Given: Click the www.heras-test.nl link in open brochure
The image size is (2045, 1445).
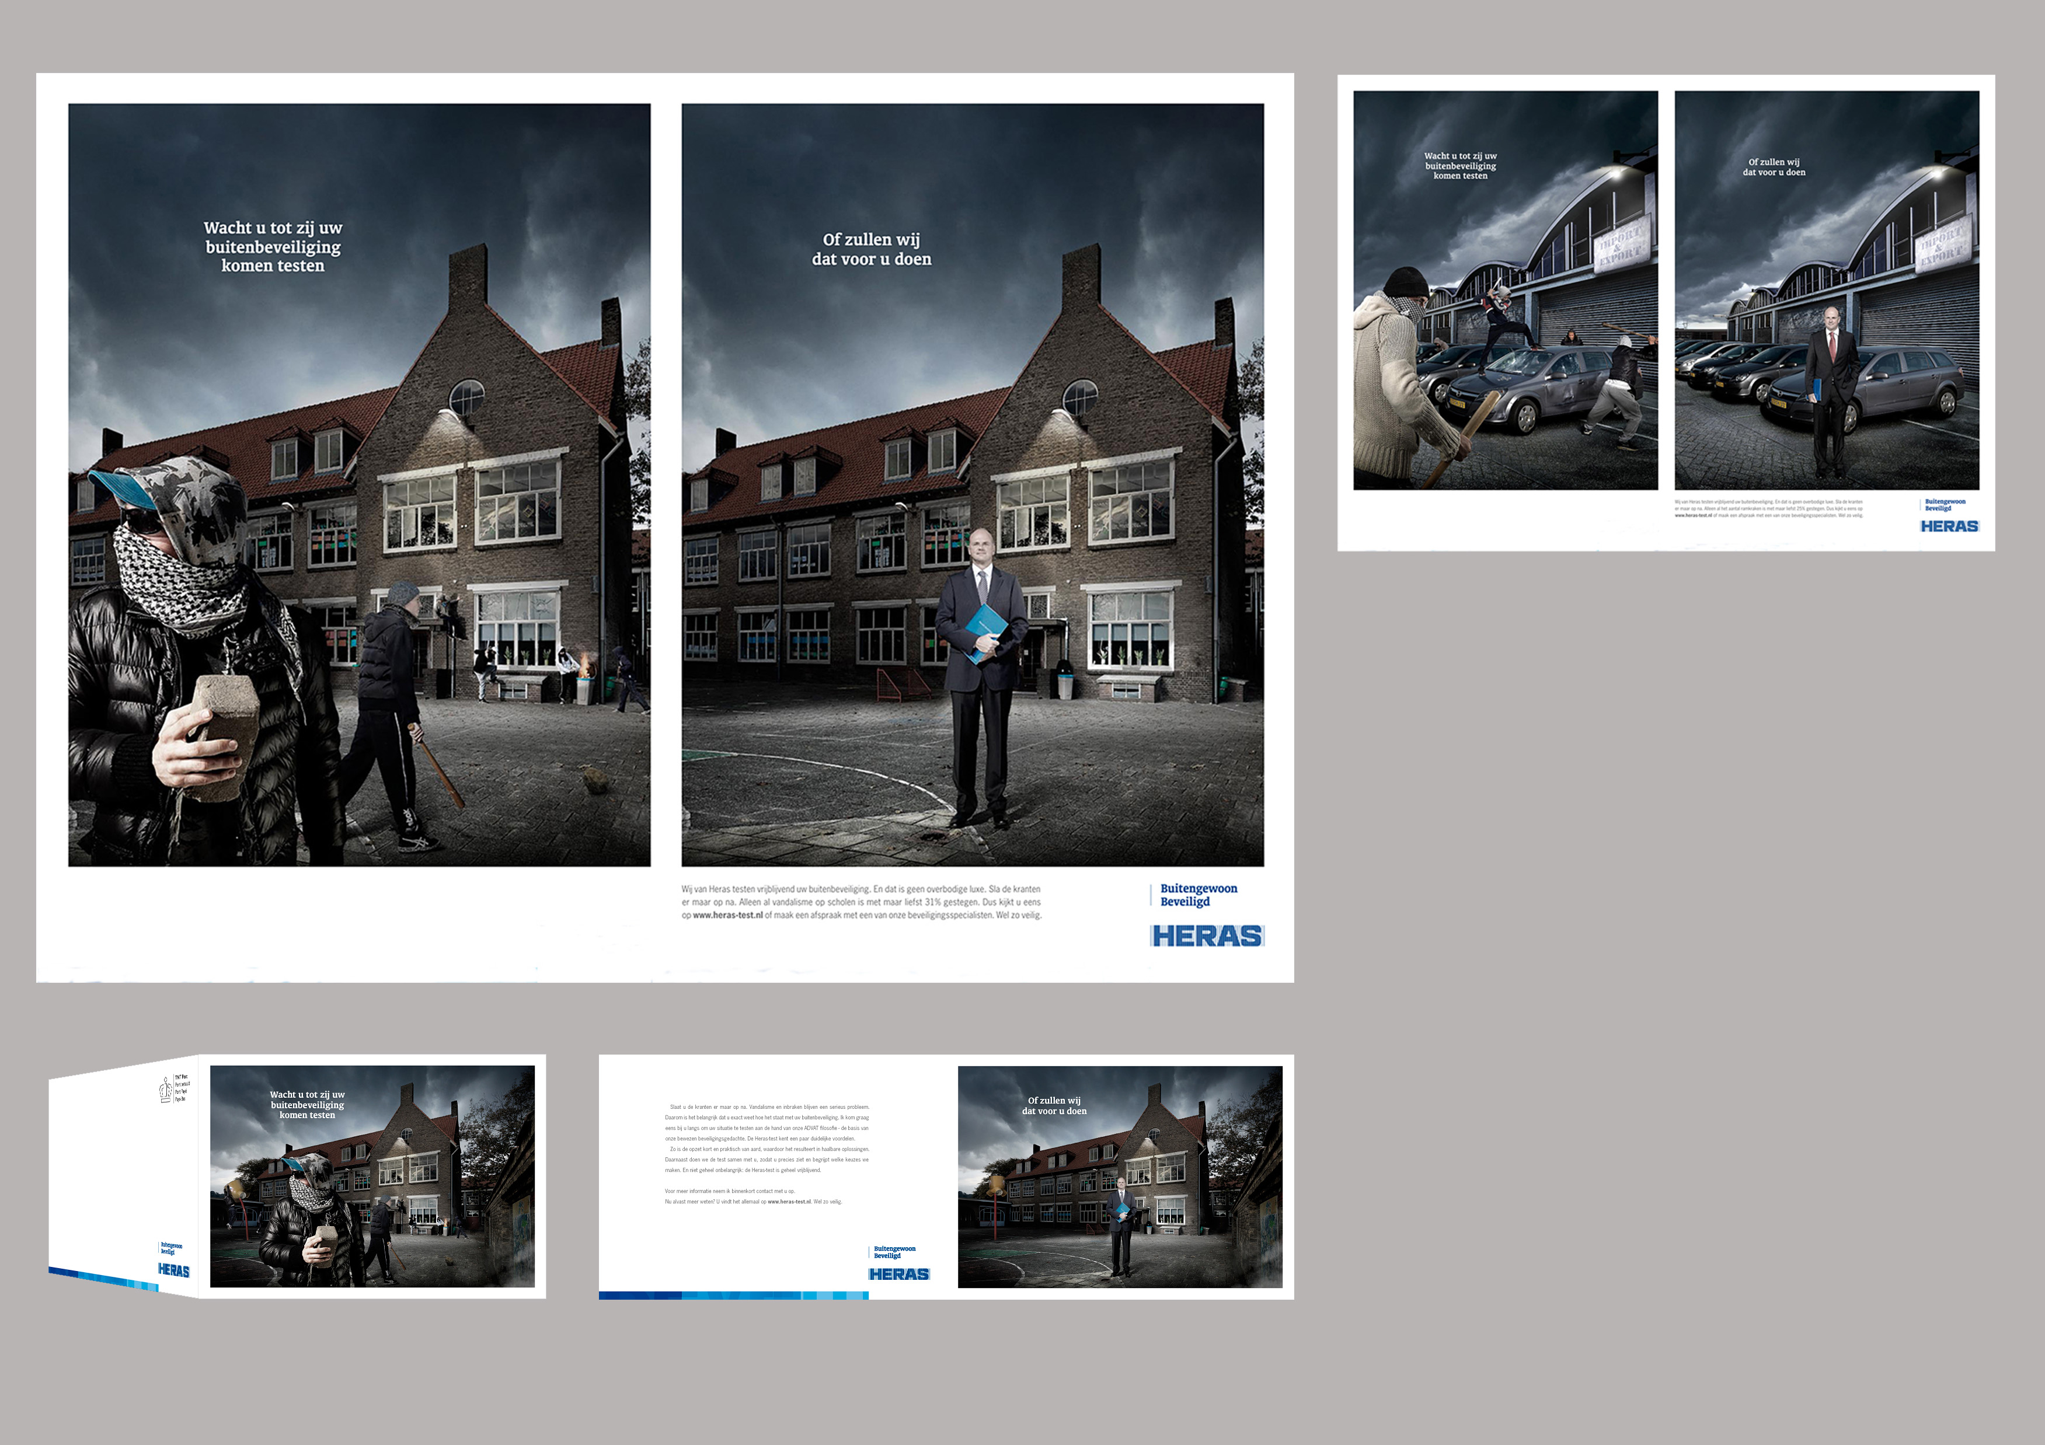Looking at the screenshot, I should tap(789, 1202).
